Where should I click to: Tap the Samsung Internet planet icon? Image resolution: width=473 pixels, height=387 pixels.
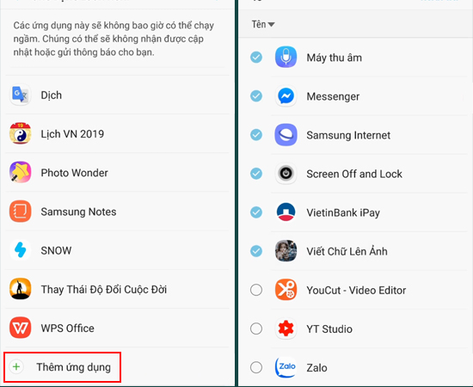(286, 135)
